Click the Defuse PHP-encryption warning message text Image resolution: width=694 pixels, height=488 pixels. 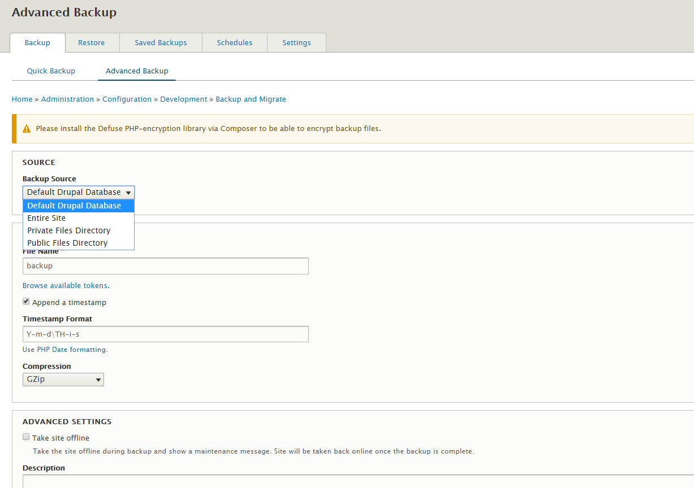(208, 129)
